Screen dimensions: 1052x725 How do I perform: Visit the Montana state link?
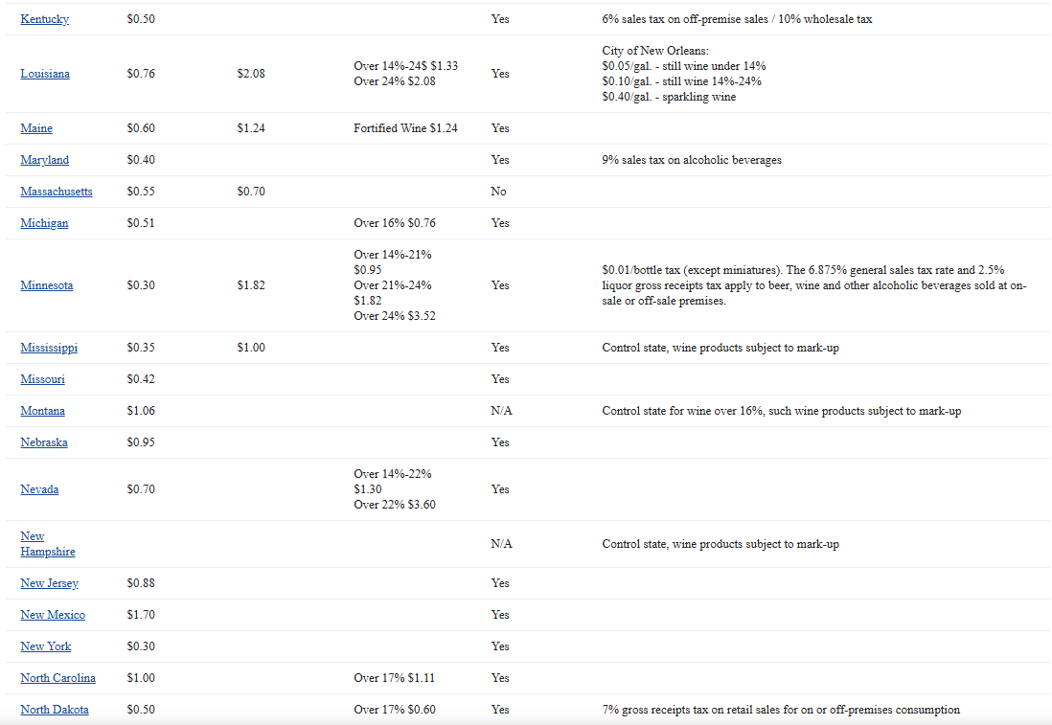[x=43, y=411]
